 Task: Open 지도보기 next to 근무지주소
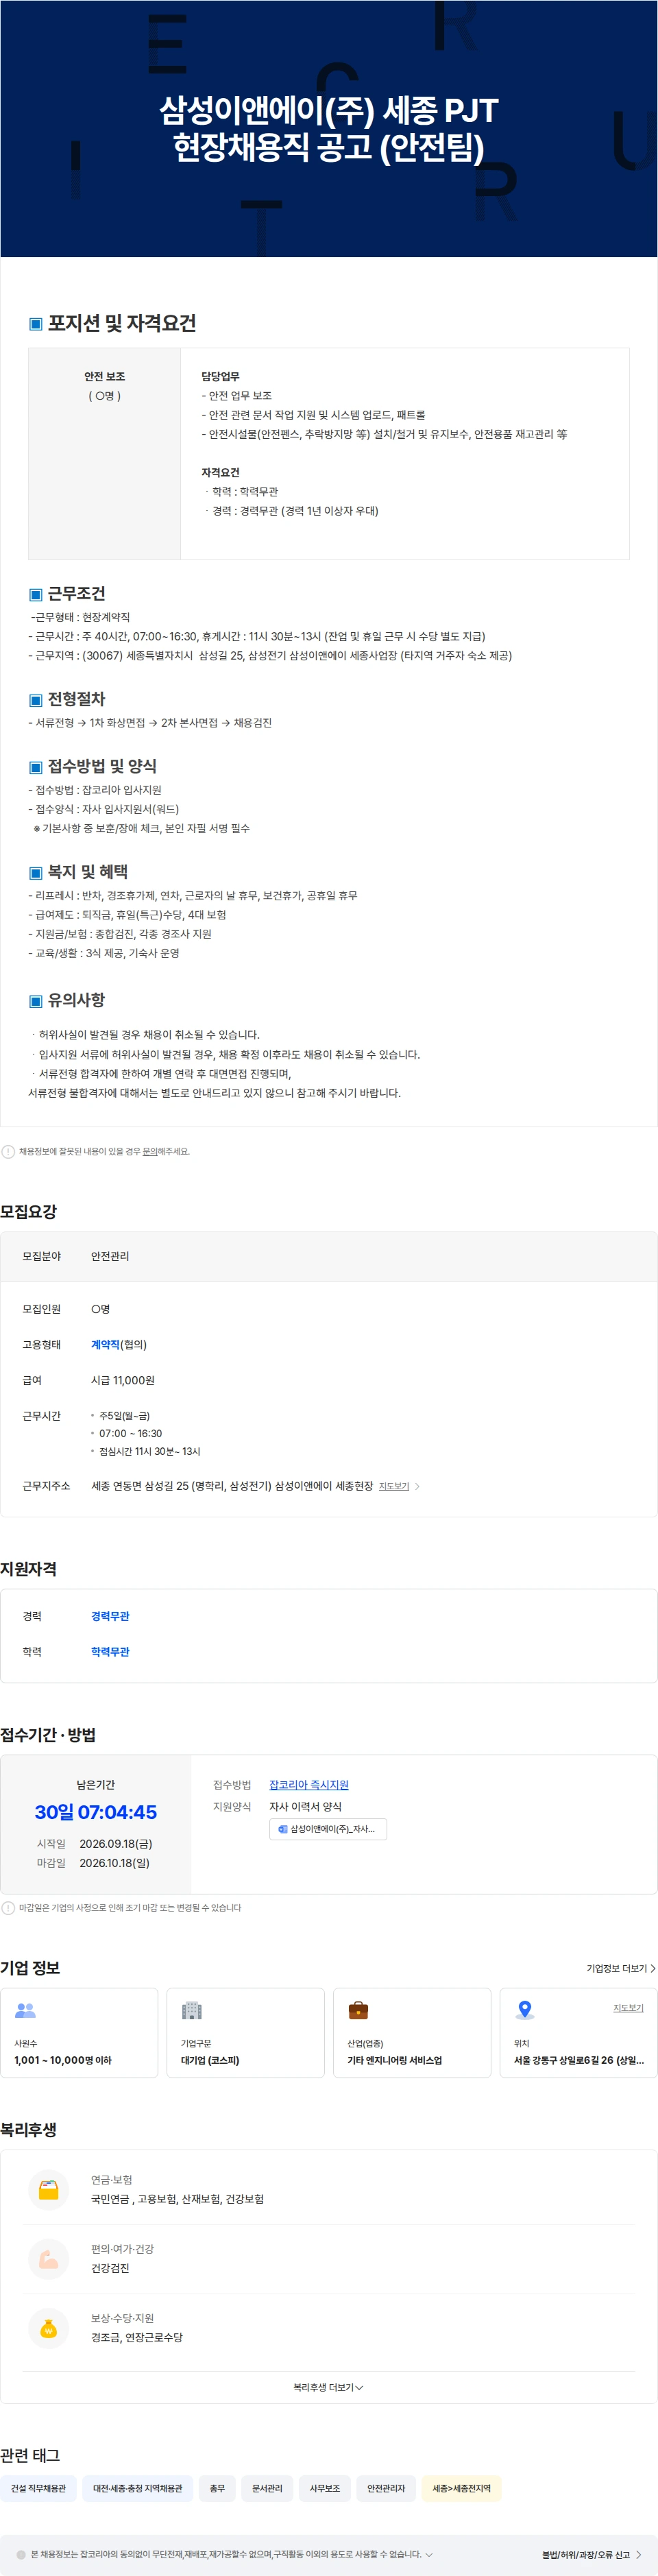point(399,1486)
